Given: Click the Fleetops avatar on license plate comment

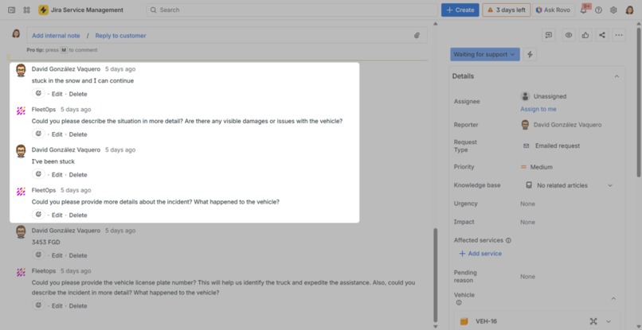Looking at the screenshot, I should (x=21, y=272).
